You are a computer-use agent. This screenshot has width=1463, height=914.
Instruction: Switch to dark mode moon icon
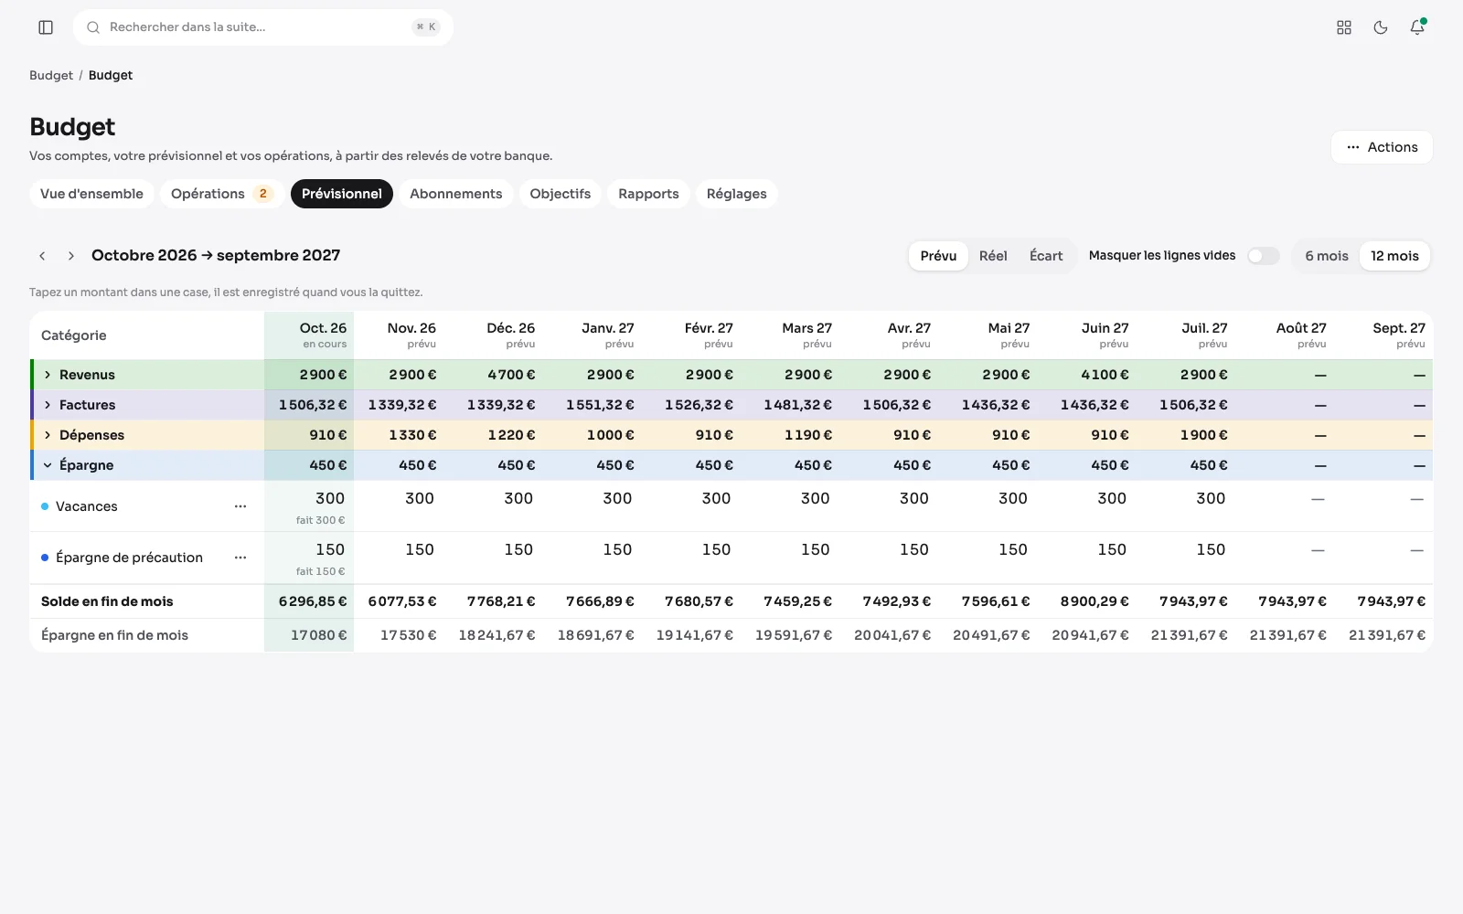1381,27
